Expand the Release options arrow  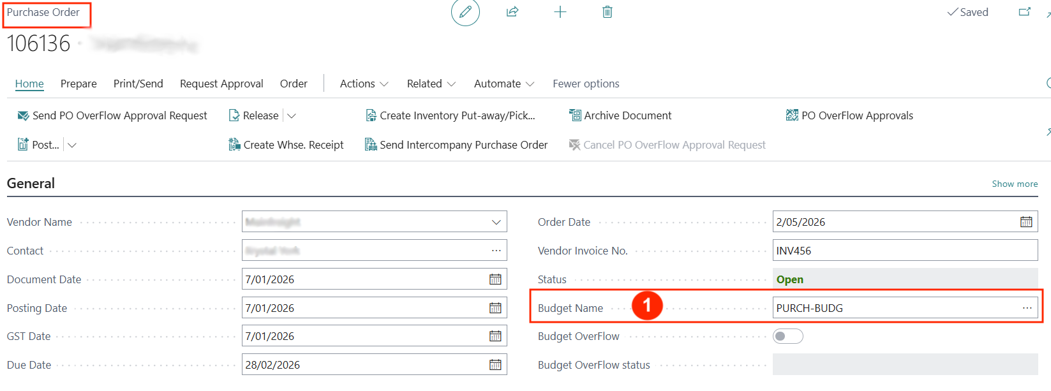292,115
